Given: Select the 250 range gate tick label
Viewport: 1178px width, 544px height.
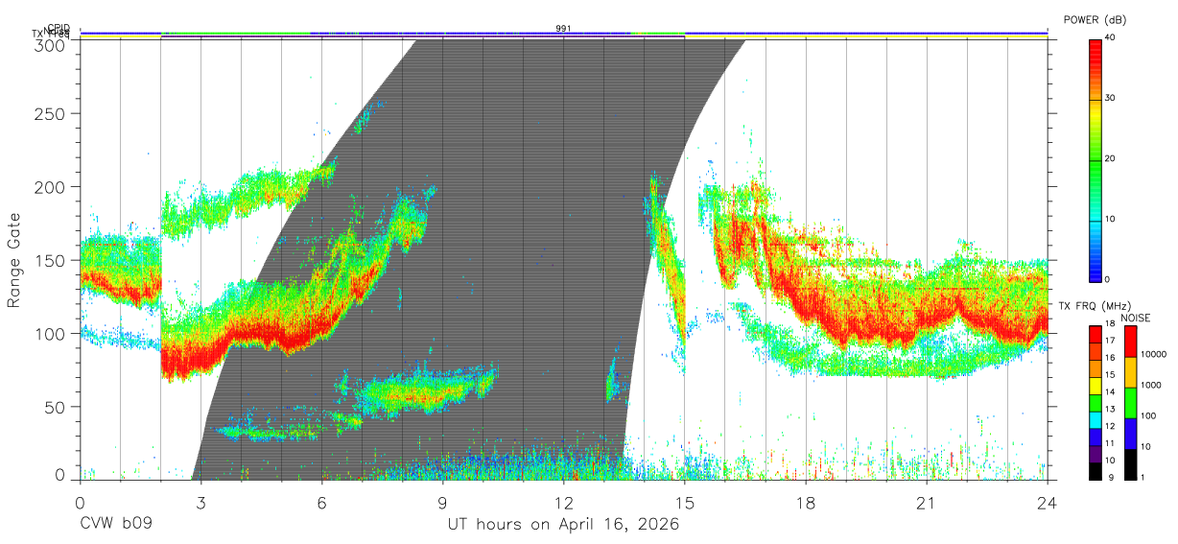Looking at the screenshot, I should click(x=52, y=113).
